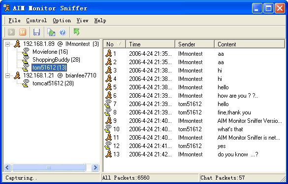Click the Content column header
Viewport: 288px width, 184px height.
(250, 44)
